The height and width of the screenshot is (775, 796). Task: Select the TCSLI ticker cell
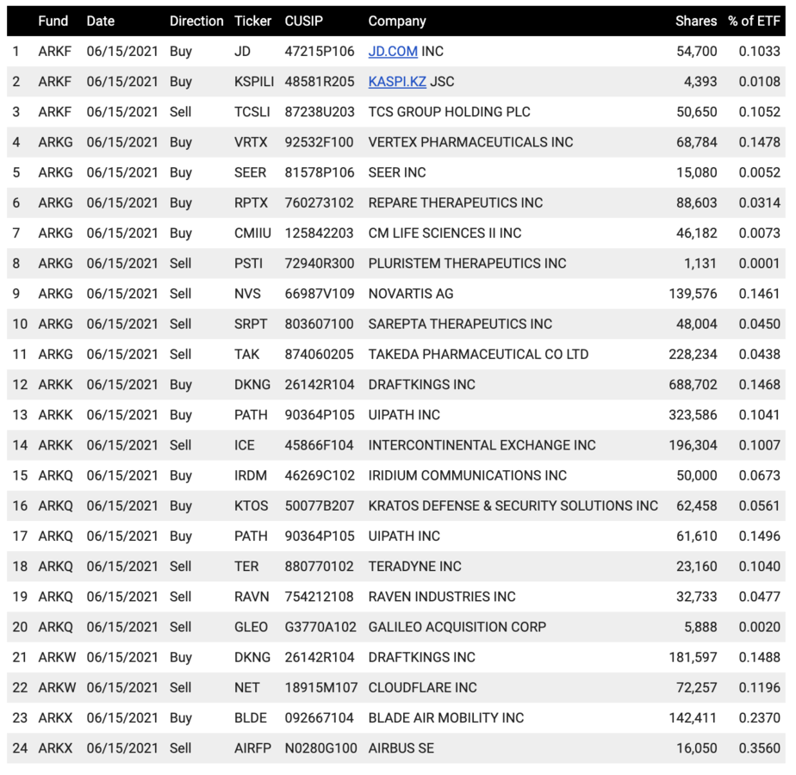[x=252, y=112]
